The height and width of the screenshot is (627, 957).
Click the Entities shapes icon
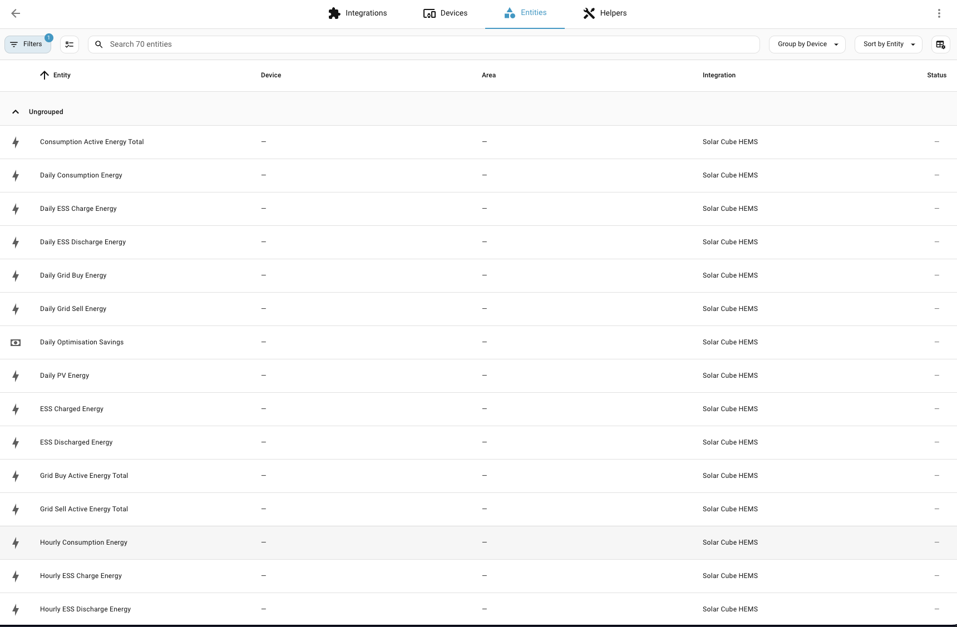coord(510,13)
